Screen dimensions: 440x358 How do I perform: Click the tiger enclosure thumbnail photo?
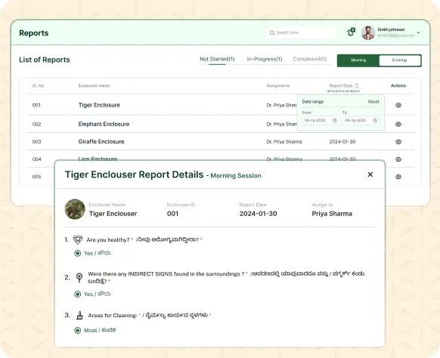[x=75, y=209]
